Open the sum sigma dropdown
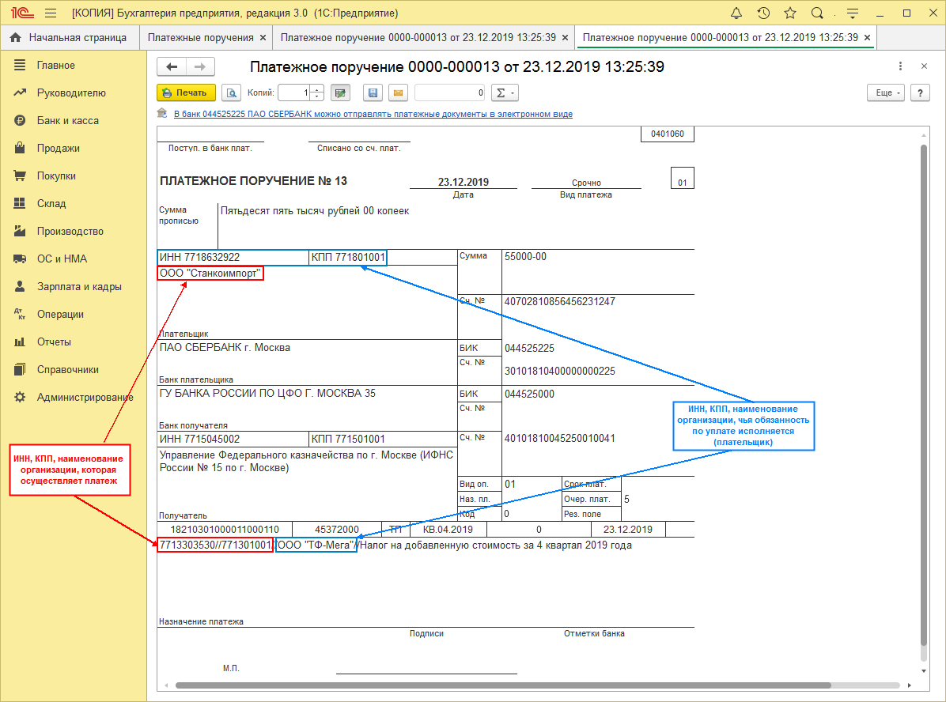 [x=505, y=92]
